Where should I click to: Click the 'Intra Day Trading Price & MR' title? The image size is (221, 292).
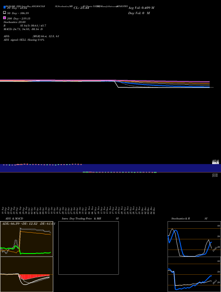click(x=81, y=219)
